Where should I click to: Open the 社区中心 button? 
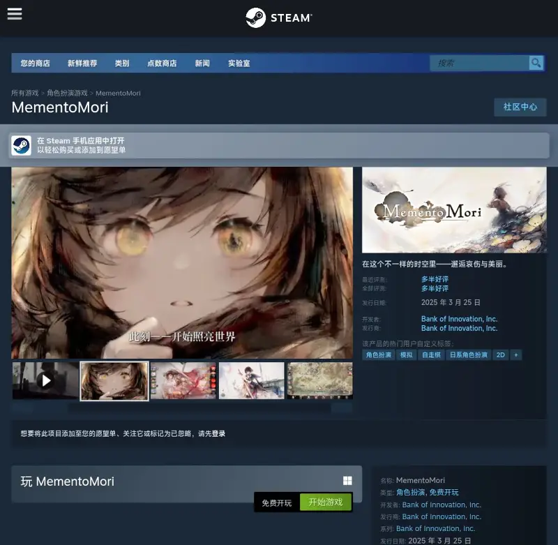(520, 107)
